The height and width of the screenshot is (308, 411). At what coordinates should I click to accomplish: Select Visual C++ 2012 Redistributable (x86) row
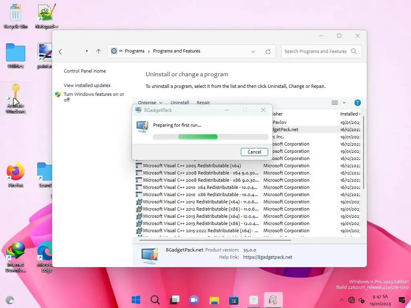197,209
